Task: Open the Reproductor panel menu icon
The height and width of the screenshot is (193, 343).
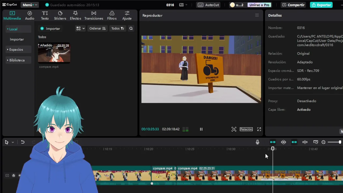Action: [x=257, y=15]
